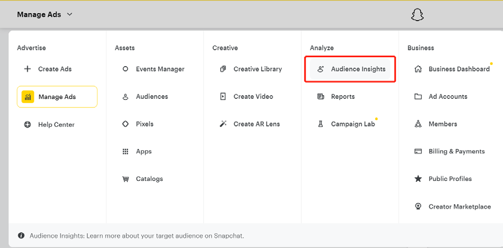Click the Campaign Lab flask icon
This screenshot has height=248, width=503.
coord(320,124)
